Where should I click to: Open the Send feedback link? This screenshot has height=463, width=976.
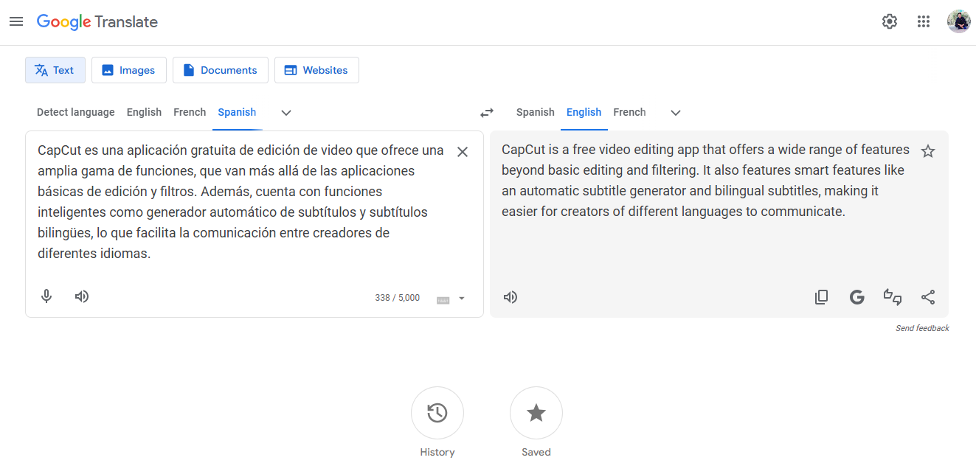922,327
